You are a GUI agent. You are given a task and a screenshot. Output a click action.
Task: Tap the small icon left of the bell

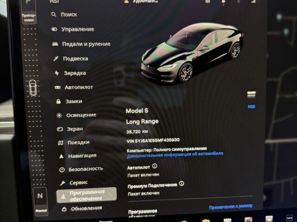[208, 1]
